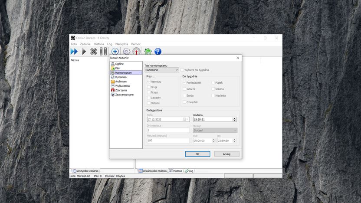The width and height of the screenshot is (361, 203).
Task: Confirm the new task with OK
Action: pos(197,154)
